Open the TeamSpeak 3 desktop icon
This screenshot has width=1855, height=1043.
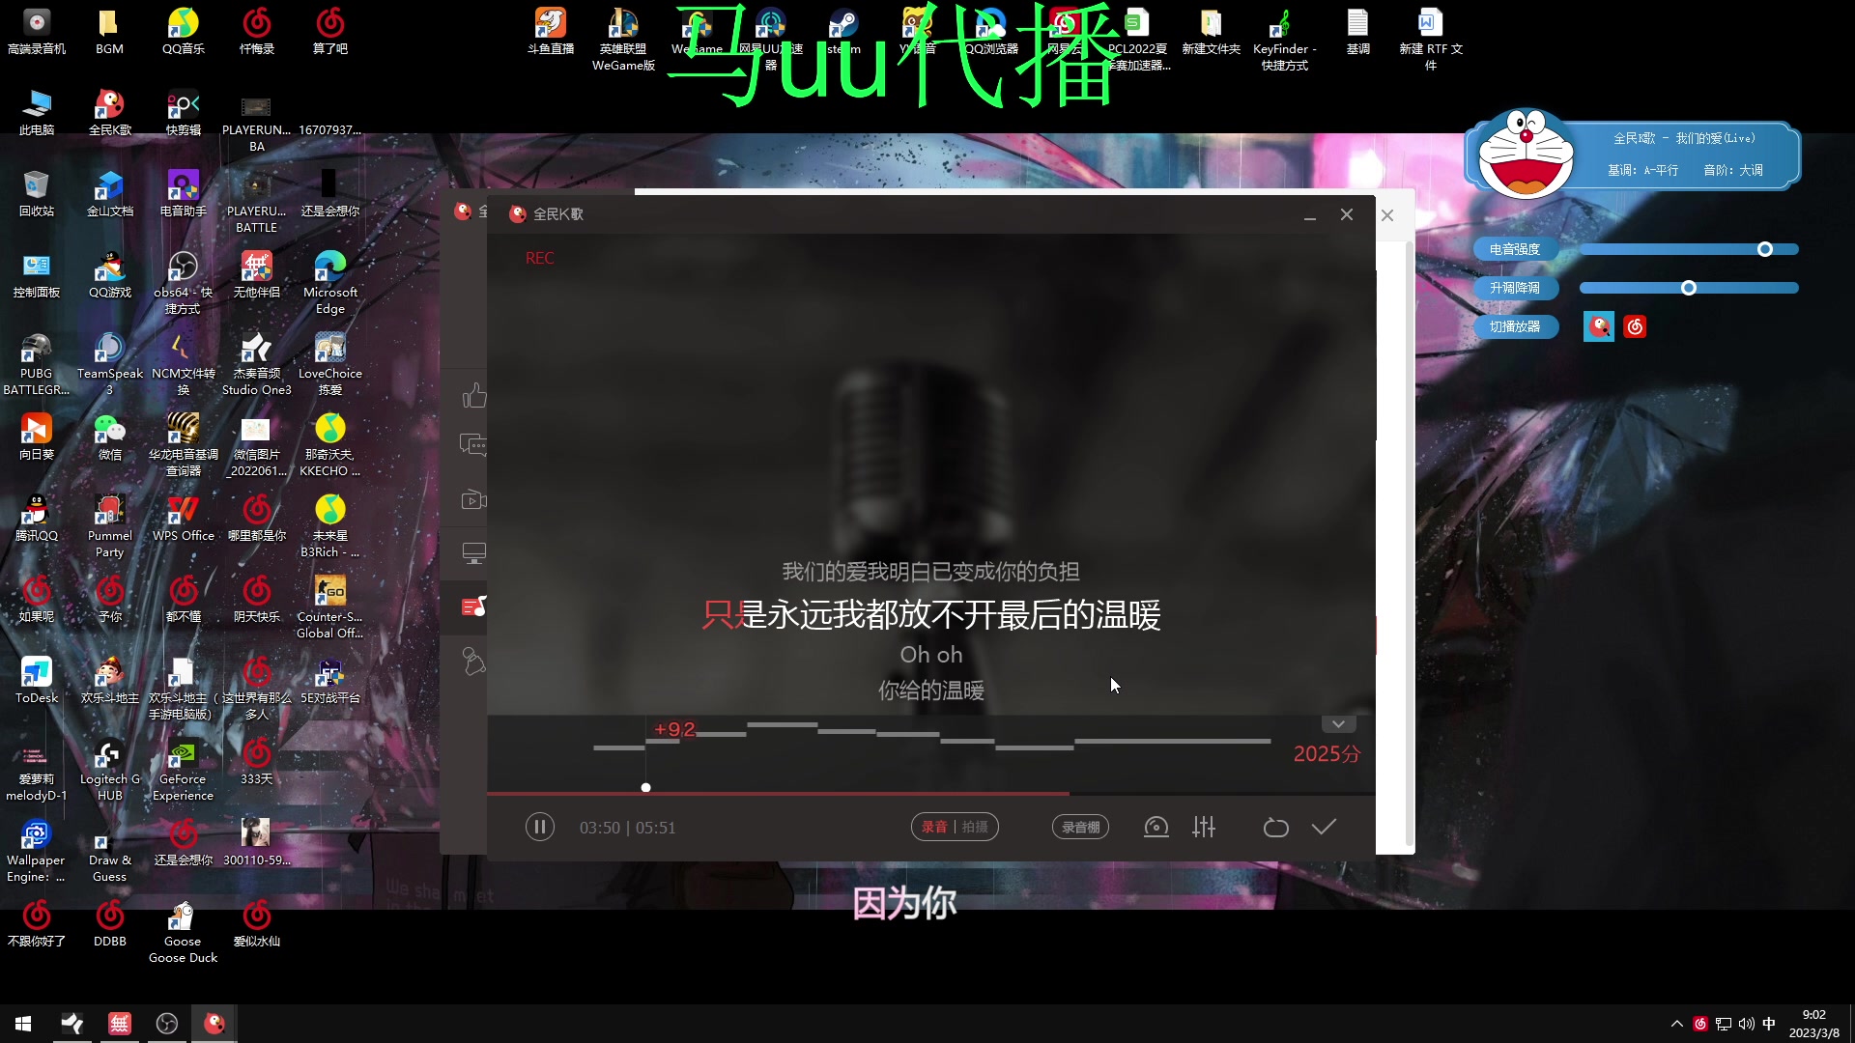pyautogui.click(x=109, y=363)
